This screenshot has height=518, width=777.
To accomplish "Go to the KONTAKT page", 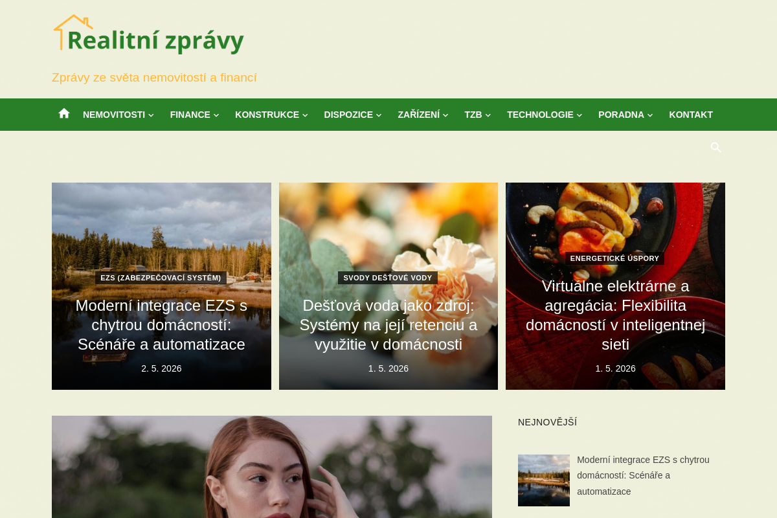I will click(691, 115).
